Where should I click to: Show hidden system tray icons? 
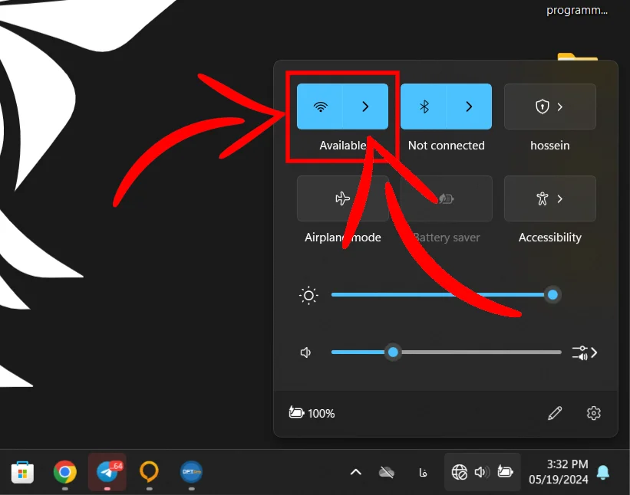point(355,472)
